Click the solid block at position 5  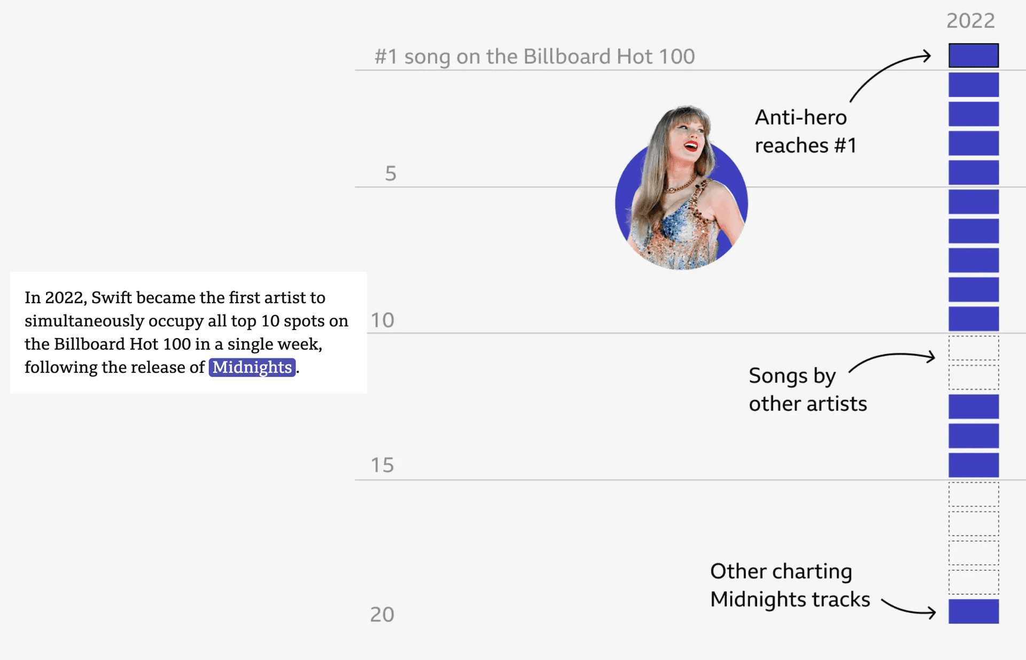(x=973, y=173)
